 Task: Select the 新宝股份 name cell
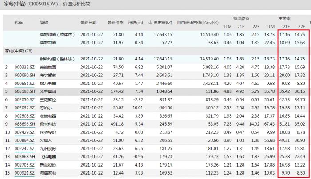(x=48, y=165)
